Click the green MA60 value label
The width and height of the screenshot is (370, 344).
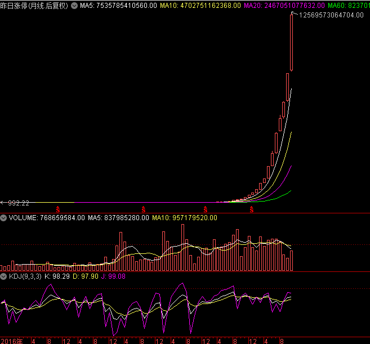pos(349,6)
